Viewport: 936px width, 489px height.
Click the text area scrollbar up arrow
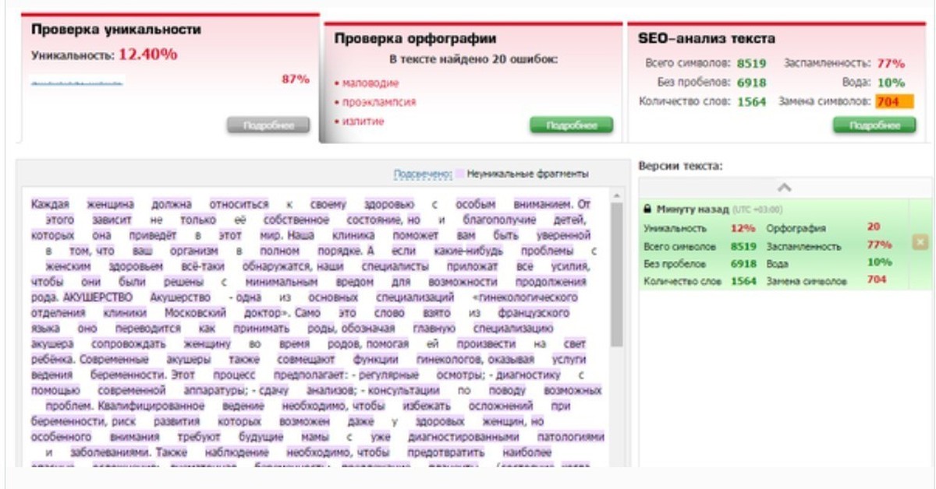click(616, 195)
